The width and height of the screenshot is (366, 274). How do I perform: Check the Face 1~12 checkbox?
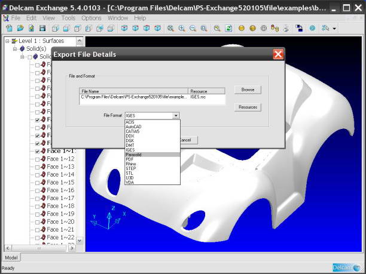click(x=37, y=159)
